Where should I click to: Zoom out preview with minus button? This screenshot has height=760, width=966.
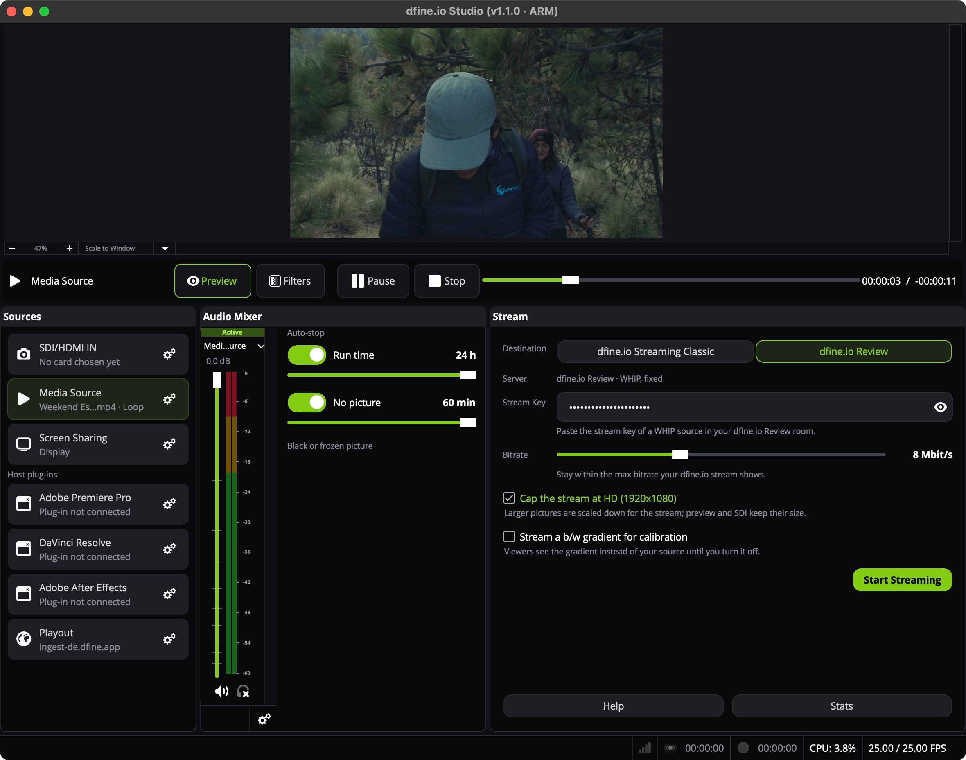pos(12,248)
